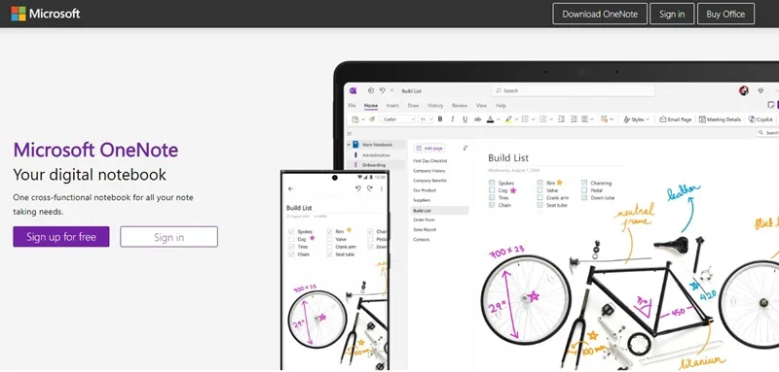Toggle the Italic formatting icon
This screenshot has width=779, height=372.
(452, 119)
